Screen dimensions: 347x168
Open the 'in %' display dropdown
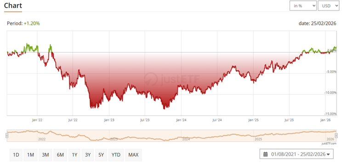tap(303, 6)
